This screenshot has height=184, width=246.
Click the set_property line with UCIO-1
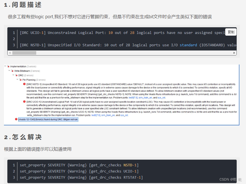(x=79, y=171)
